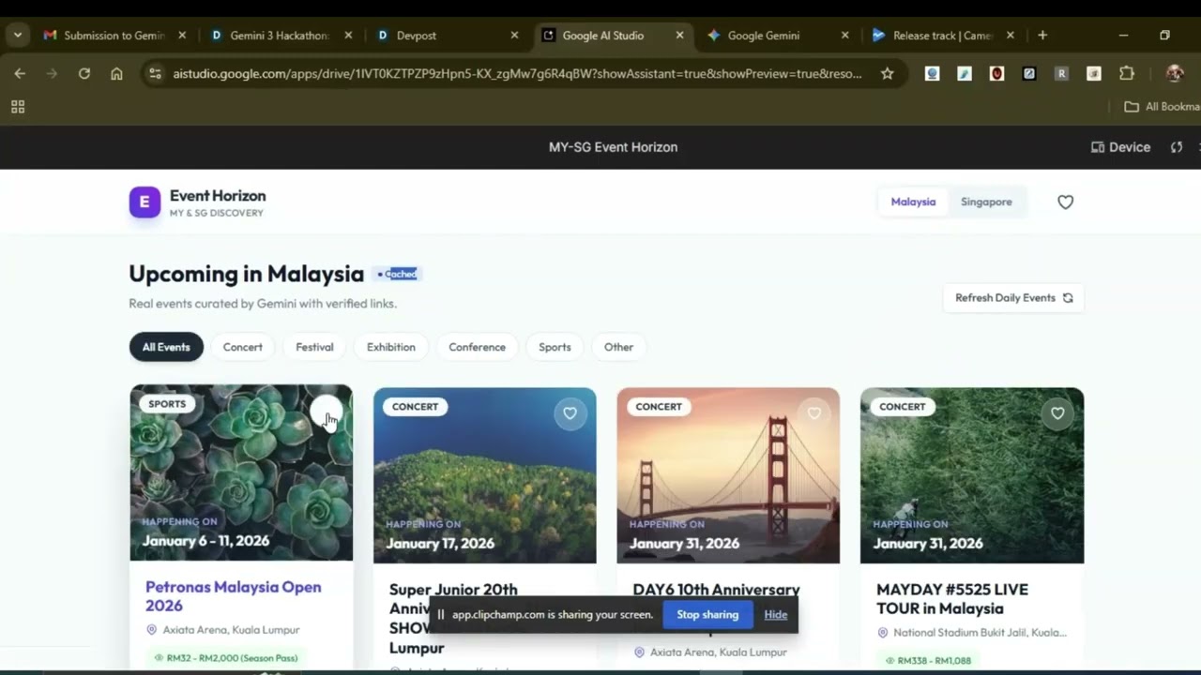Filter events by Conference
This screenshot has width=1201, height=675.
[x=477, y=347]
